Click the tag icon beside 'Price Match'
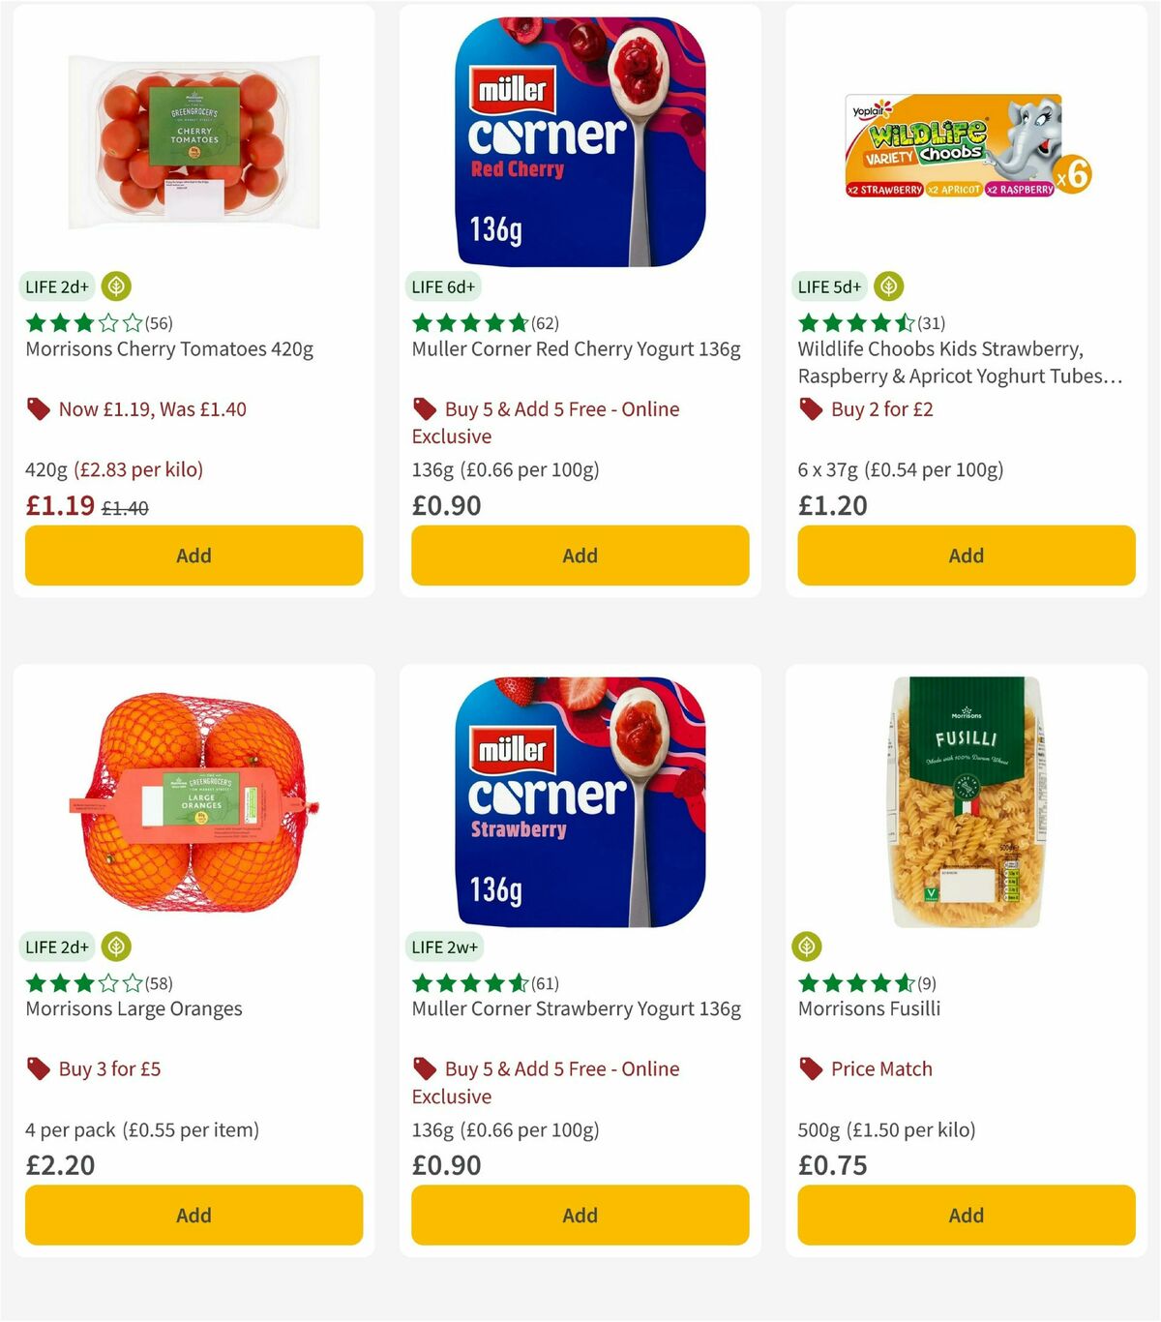This screenshot has width=1161, height=1322. (x=811, y=1068)
